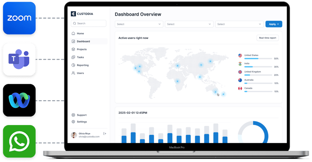Open the third Select dropdown next to Apply
This screenshot has height=162, width=312.
click(239, 24)
